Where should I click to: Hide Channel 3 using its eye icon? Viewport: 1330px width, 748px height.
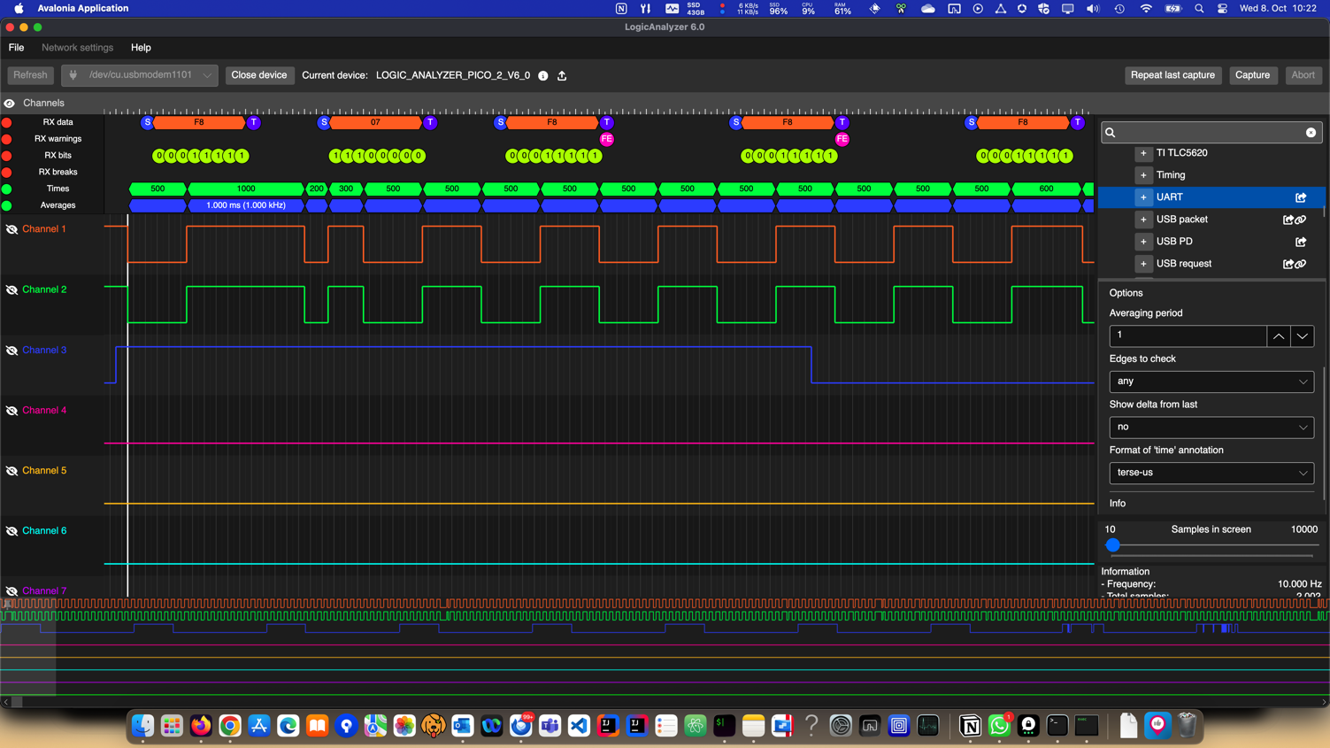(x=12, y=351)
